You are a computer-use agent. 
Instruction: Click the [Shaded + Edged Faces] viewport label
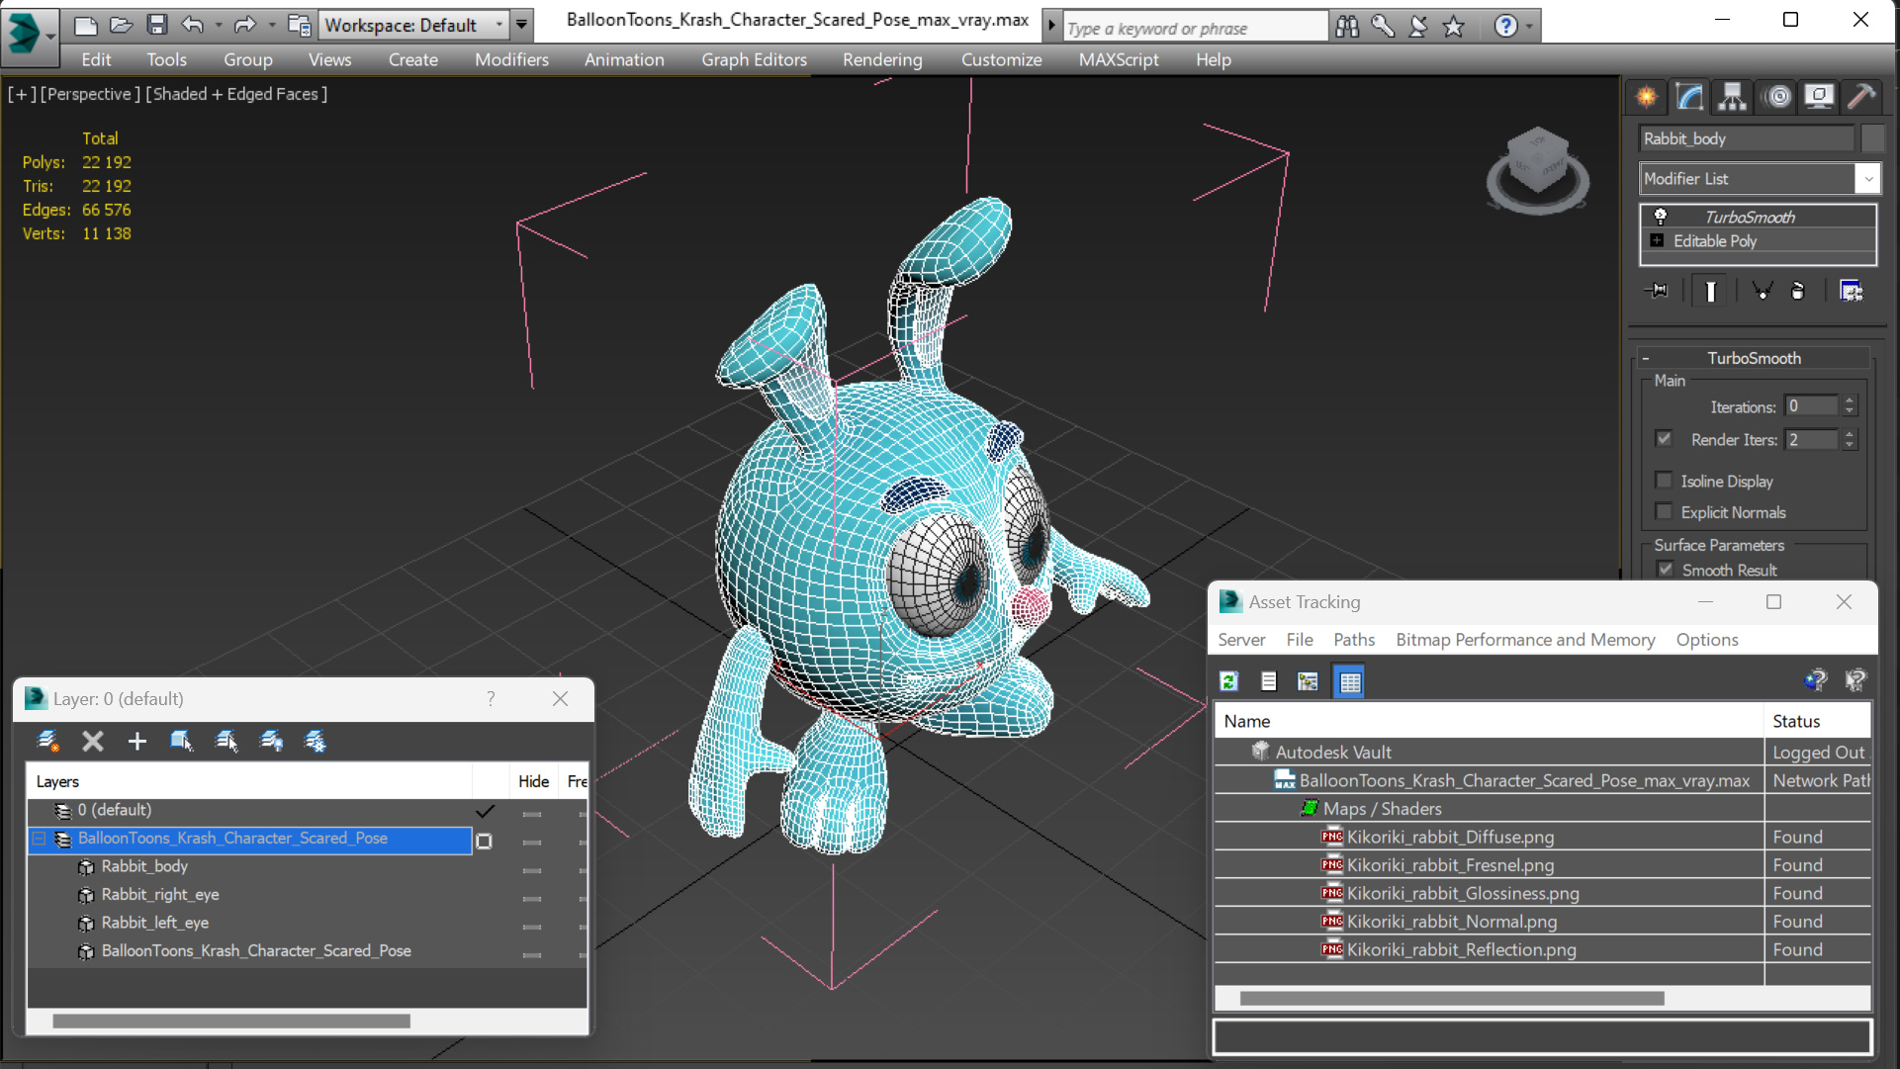pyautogui.click(x=236, y=94)
